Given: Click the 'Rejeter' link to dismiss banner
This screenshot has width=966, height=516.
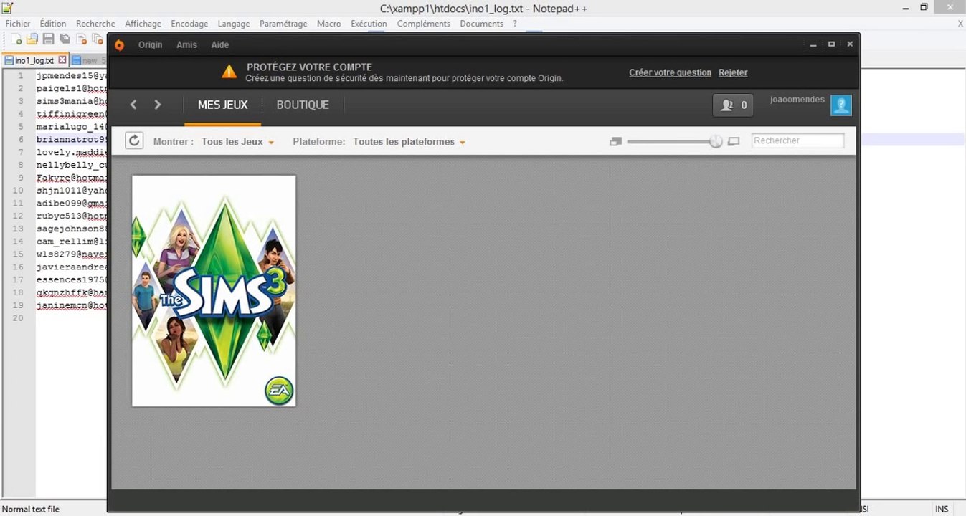Looking at the screenshot, I should click(733, 72).
